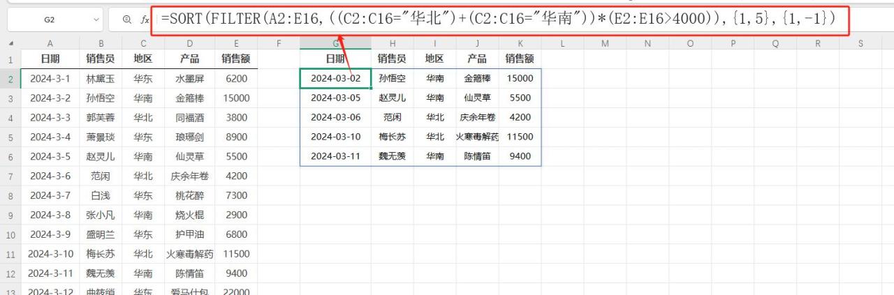Click the fx insert function icon
Screen dimensions: 894x295
(x=145, y=20)
